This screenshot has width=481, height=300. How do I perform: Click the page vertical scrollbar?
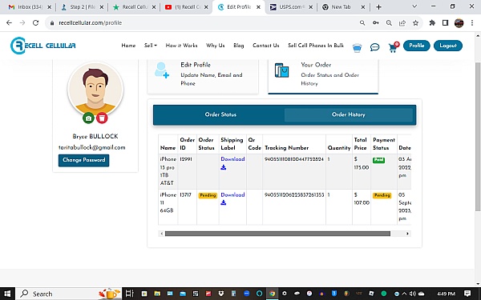click(x=478, y=136)
